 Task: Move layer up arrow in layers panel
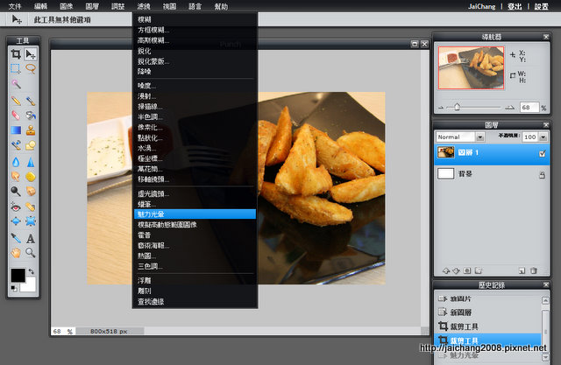coord(446,270)
